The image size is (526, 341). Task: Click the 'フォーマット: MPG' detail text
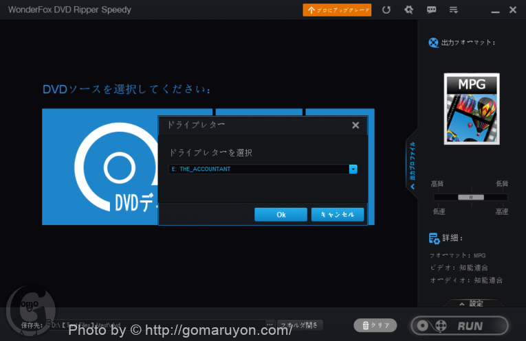[457, 255]
